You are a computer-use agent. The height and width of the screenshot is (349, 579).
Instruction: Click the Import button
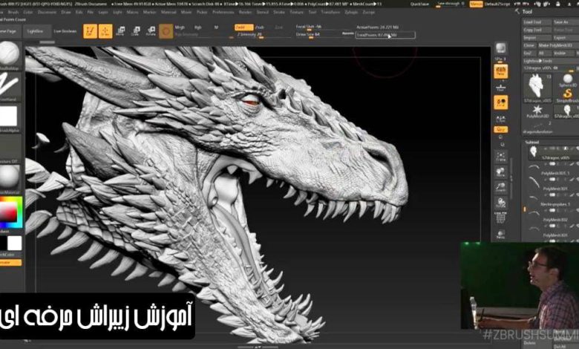pos(537,38)
